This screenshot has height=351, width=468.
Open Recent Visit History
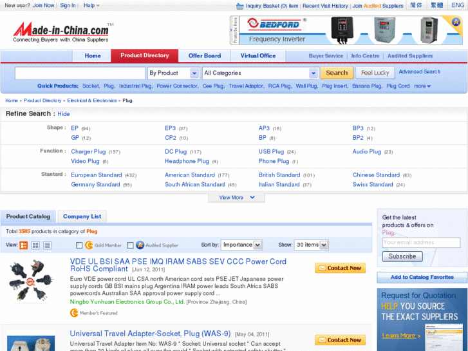pos(325,6)
